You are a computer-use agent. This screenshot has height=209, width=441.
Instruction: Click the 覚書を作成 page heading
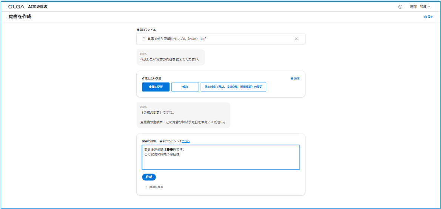(20, 17)
